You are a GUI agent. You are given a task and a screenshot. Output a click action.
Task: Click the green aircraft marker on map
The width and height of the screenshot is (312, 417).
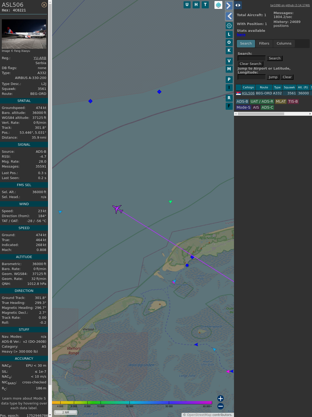pyautogui.click(x=170, y=202)
